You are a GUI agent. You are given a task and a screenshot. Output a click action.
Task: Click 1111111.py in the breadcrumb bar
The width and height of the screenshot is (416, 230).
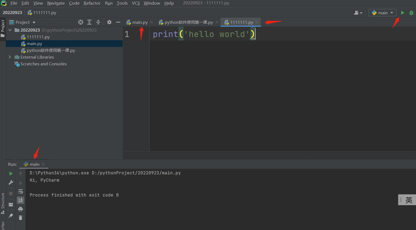pos(42,12)
